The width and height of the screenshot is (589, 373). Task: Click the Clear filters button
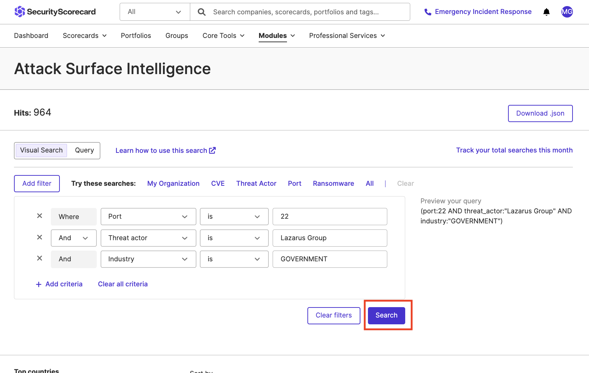334,315
